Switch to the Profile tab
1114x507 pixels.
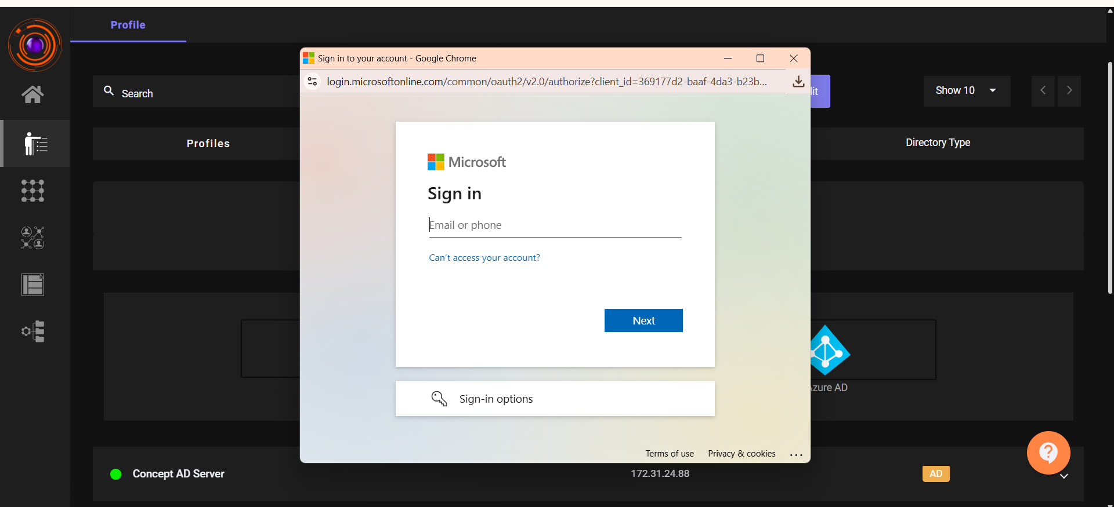(128, 25)
